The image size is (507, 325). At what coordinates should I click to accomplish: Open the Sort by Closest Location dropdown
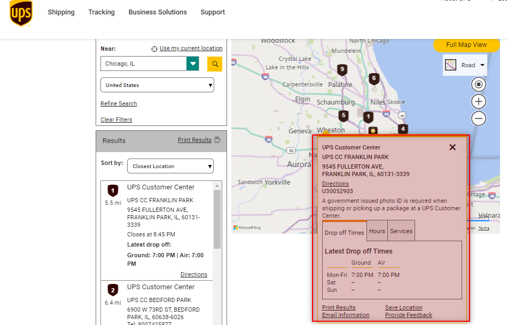click(x=170, y=166)
